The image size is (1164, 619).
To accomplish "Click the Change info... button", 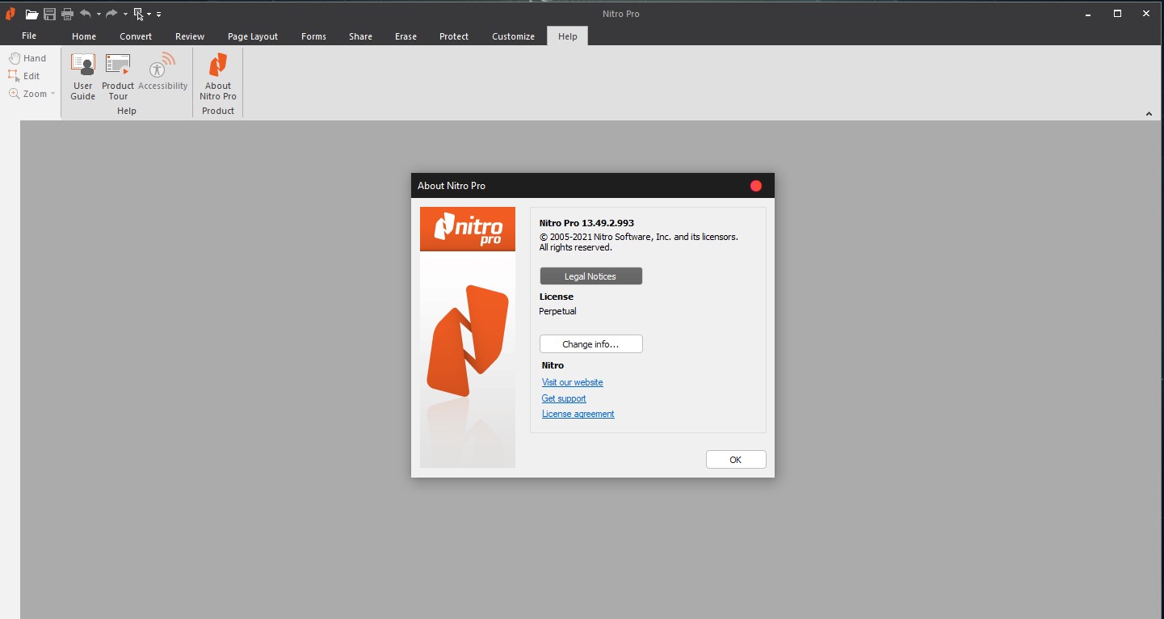I will [591, 344].
